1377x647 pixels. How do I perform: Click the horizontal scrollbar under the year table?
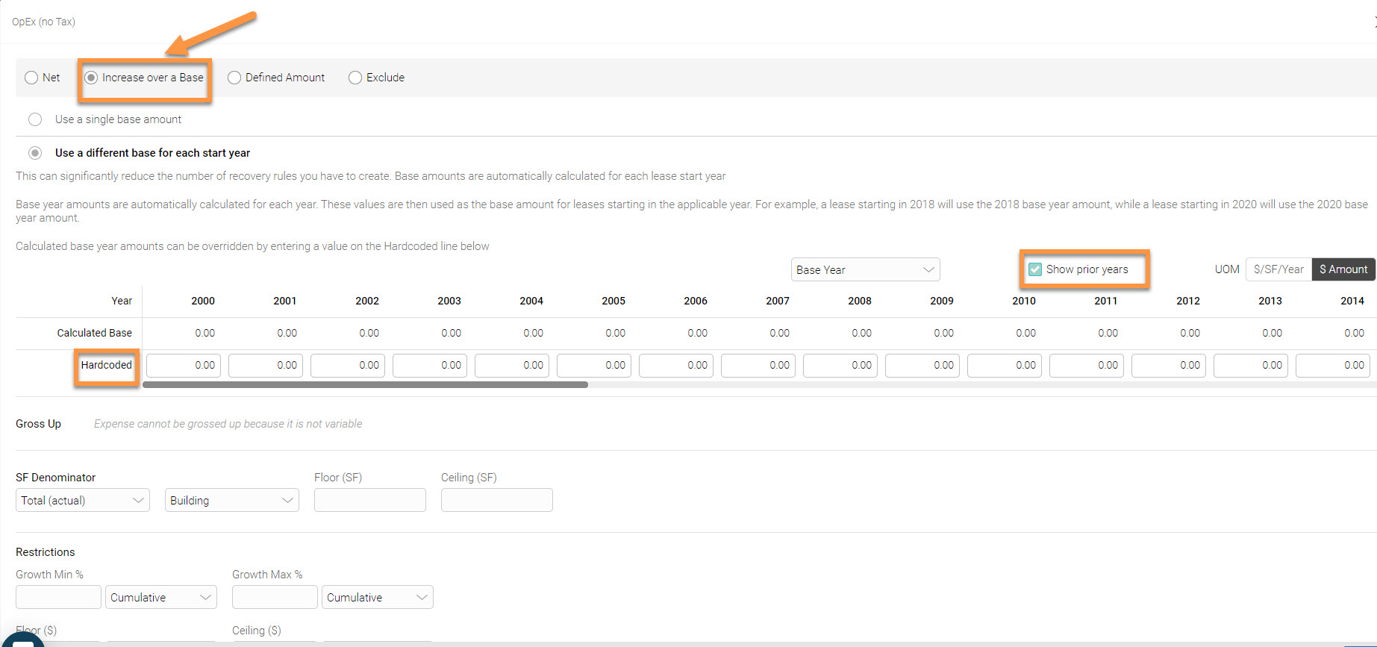click(x=365, y=385)
